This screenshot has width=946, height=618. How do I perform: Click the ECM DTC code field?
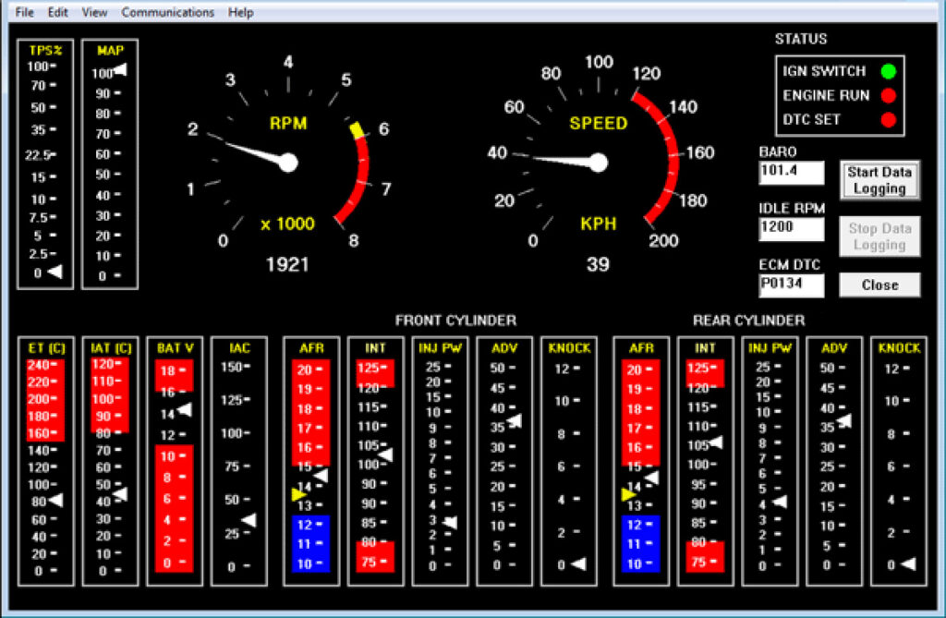[791, 285]
